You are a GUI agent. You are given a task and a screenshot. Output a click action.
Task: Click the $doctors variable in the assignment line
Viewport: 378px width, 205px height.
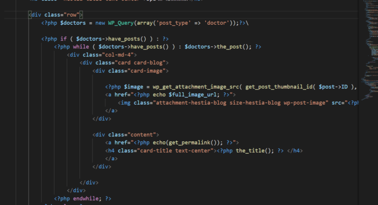[73, 23]
